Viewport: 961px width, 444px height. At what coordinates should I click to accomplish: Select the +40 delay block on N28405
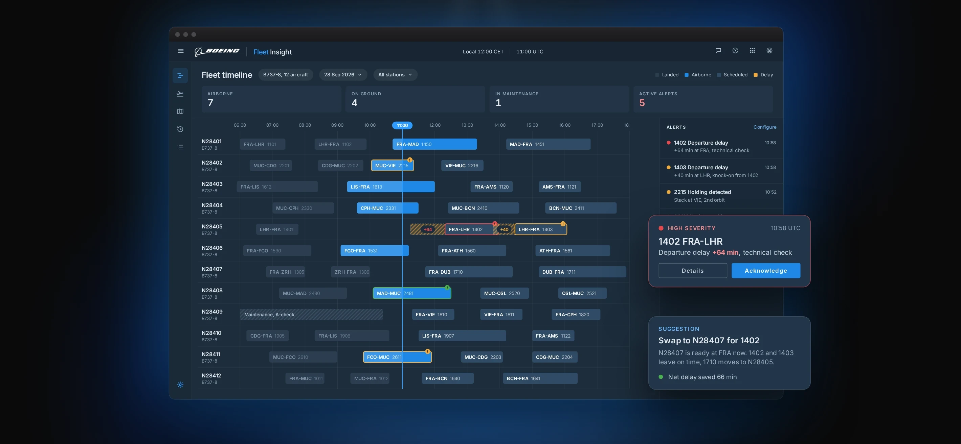pyautogui.click(x=504, y=229)
